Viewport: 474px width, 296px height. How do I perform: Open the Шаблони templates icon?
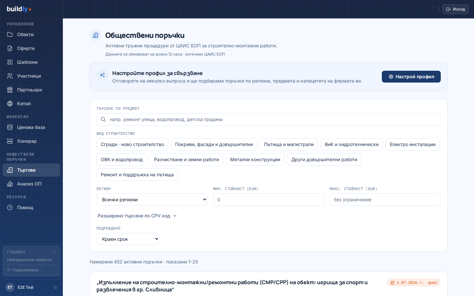coord(10,62)
